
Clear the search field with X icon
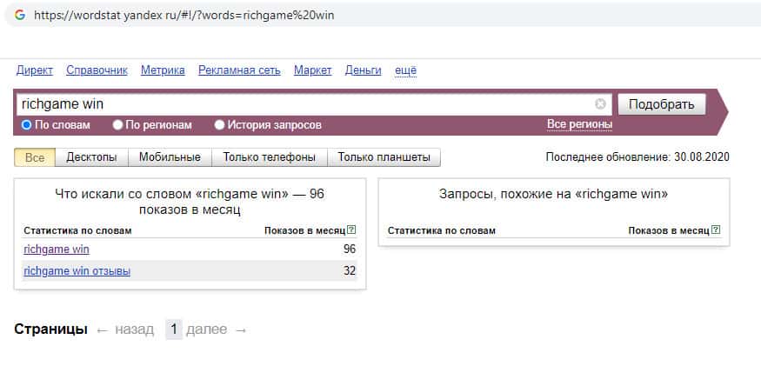600,104
